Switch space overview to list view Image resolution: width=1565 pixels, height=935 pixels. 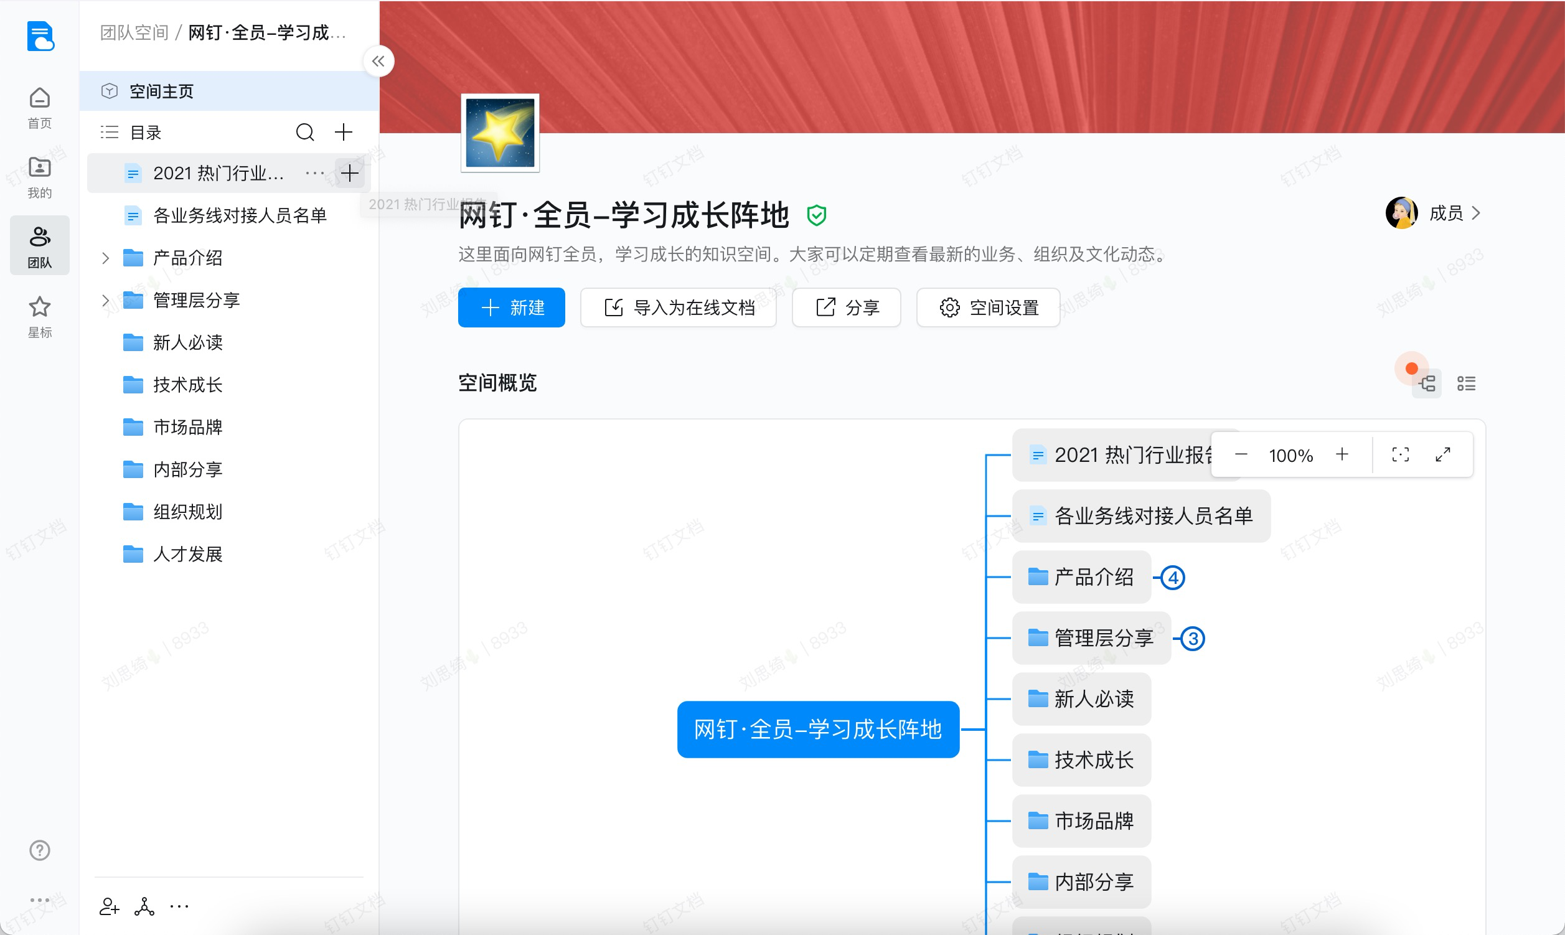click(1466, 383)
